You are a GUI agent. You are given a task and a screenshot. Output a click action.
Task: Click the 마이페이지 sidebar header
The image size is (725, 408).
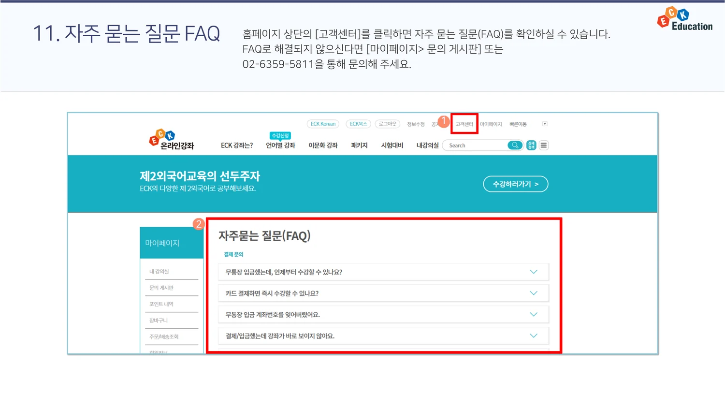point(172,243)
